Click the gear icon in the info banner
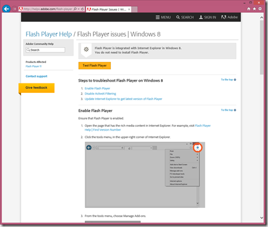 86,49
